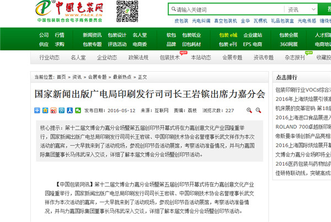Click hot keyword 瓦楞机

[x=260, y=20]
